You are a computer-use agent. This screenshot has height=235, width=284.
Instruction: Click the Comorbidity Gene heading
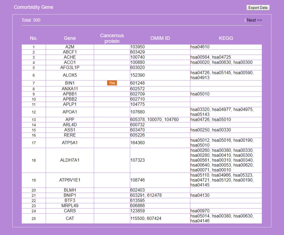pos(34,7)
